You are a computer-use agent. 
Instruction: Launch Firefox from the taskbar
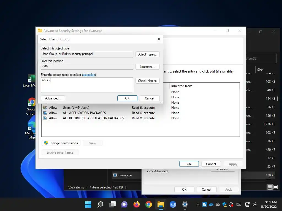click(x=137, y=204)
